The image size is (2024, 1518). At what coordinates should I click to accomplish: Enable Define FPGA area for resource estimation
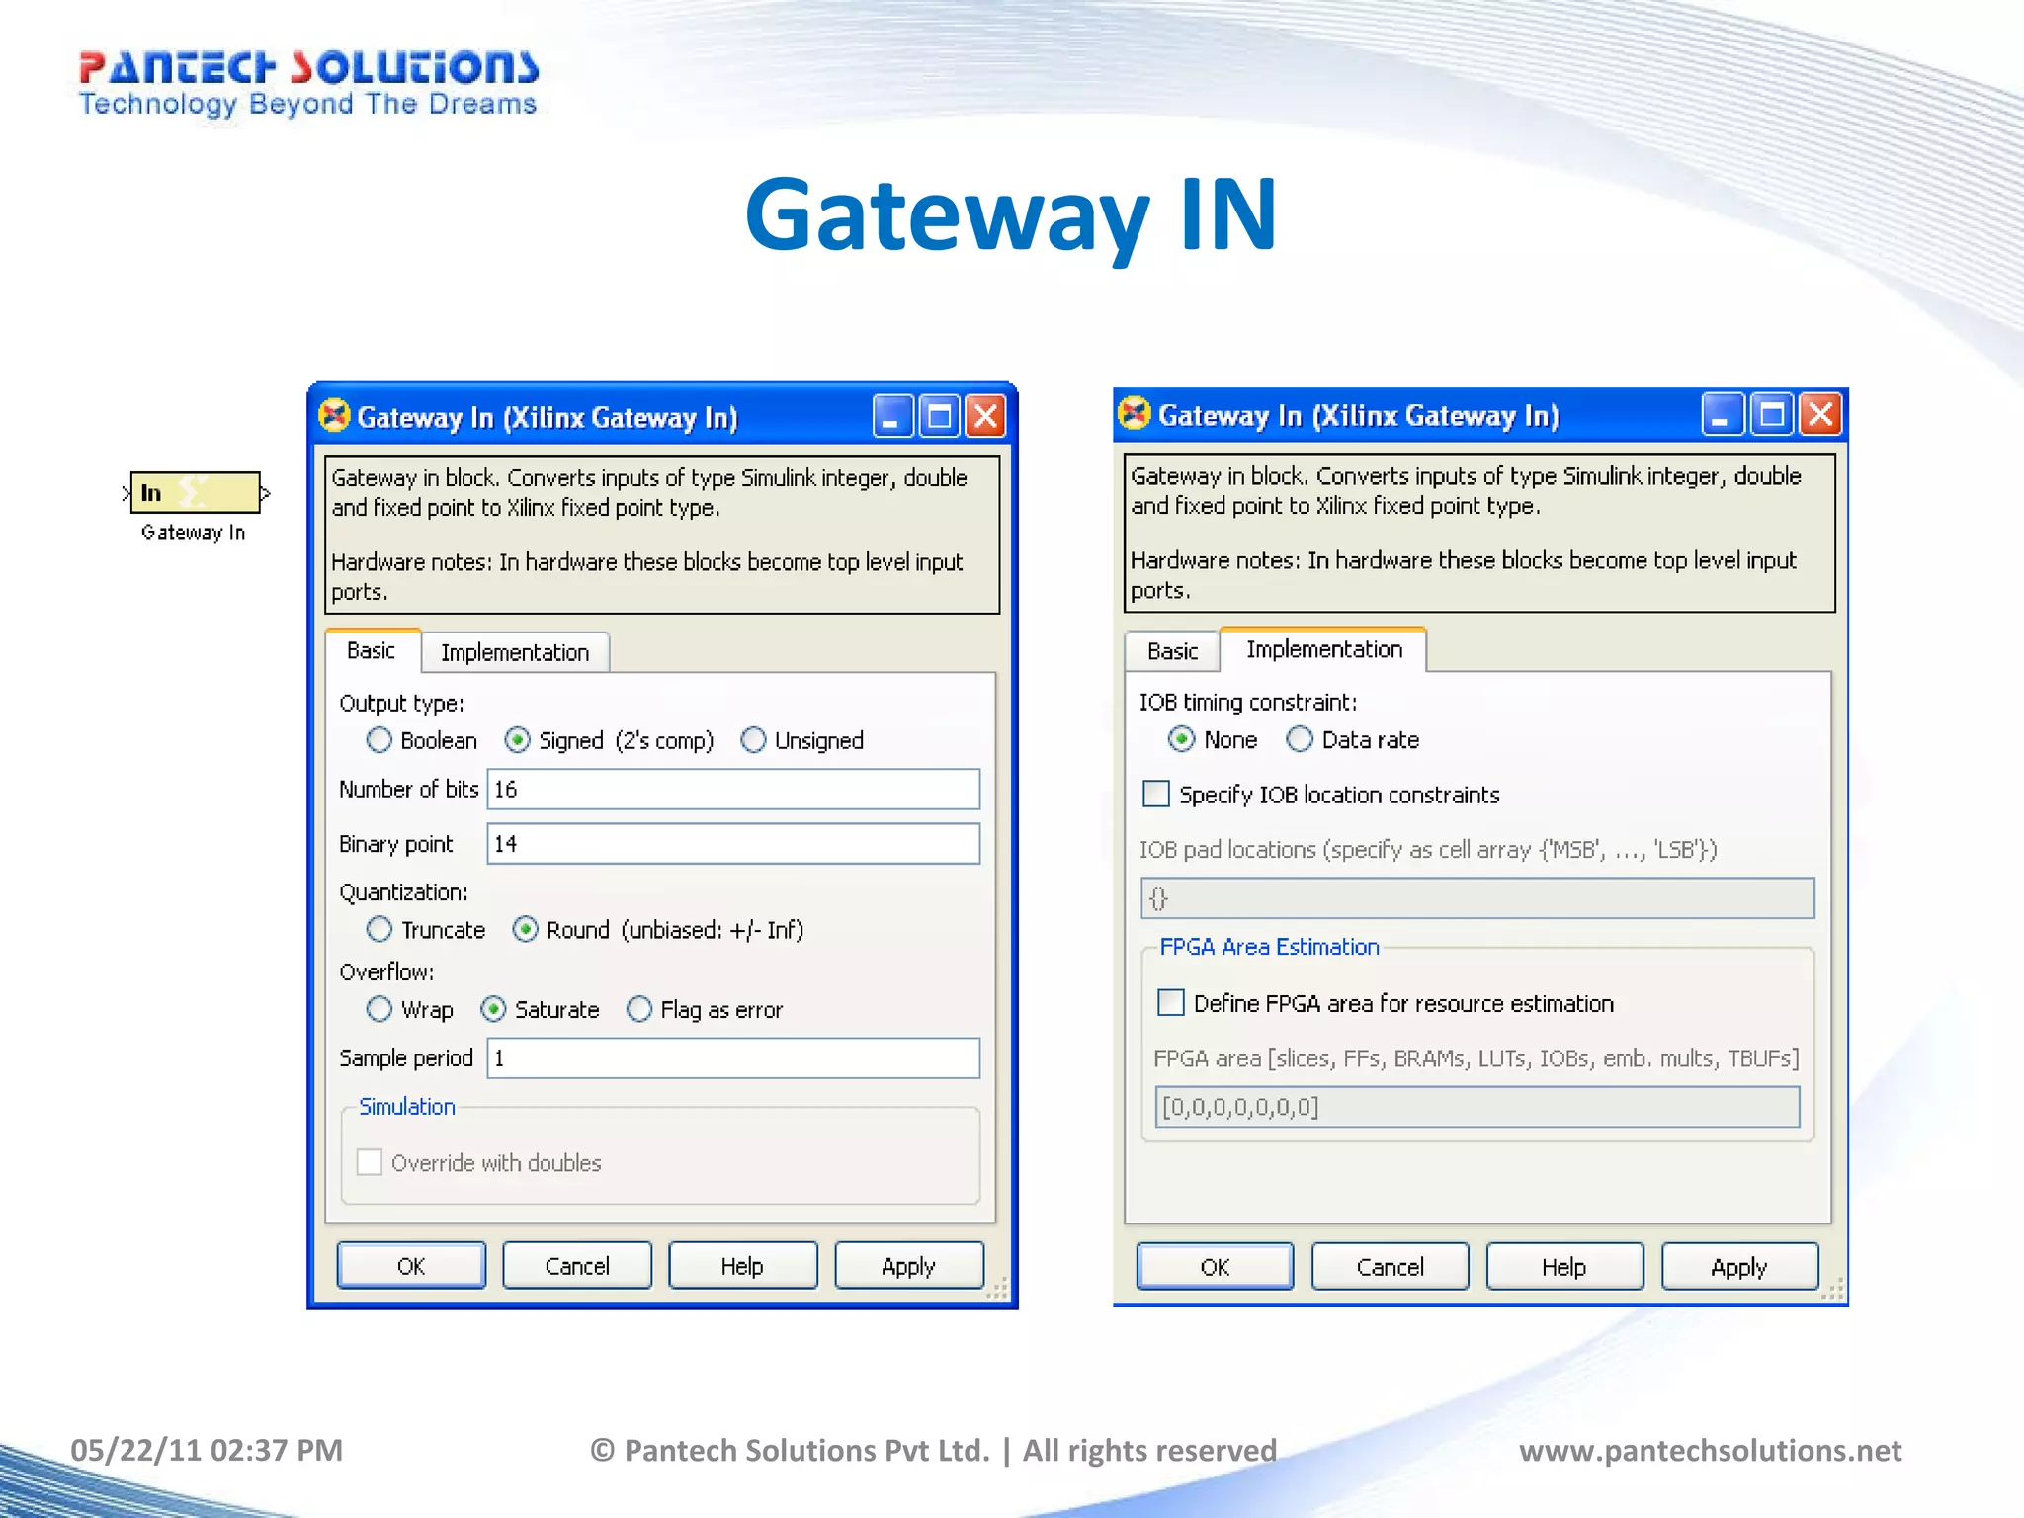tap(1171, 1002)
